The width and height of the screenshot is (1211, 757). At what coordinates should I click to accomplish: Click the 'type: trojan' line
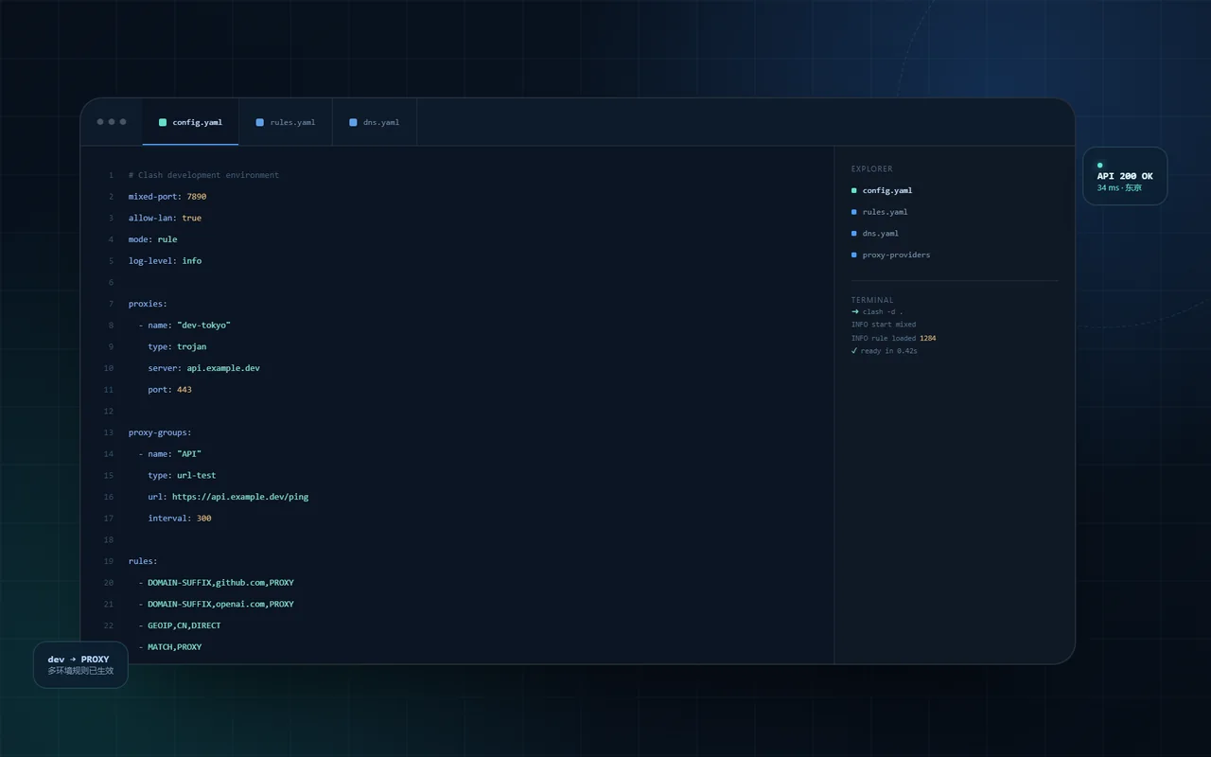177,346
